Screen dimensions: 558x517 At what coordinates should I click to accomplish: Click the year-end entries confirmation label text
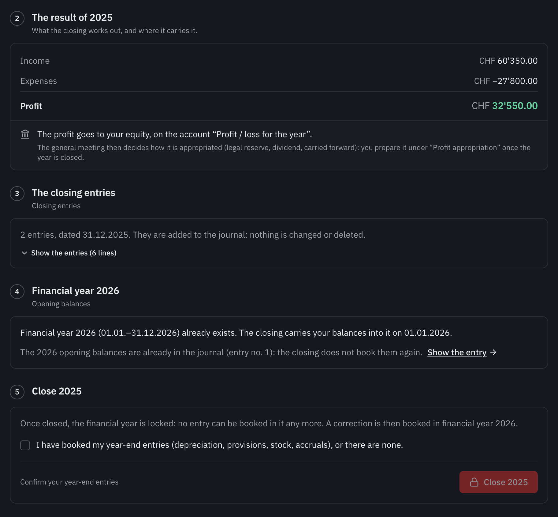point(219,445)
